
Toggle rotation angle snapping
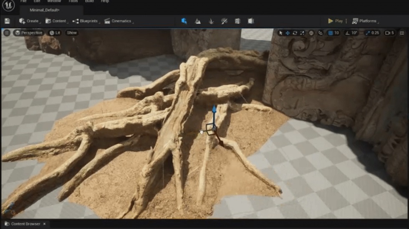pyautogui.click(x=348, y=33)
